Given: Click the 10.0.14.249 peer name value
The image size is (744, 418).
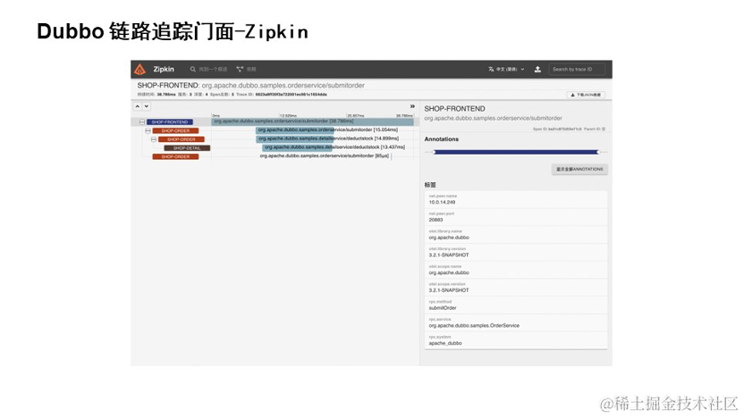Looking at the screenshot, I should coord(443,203).
